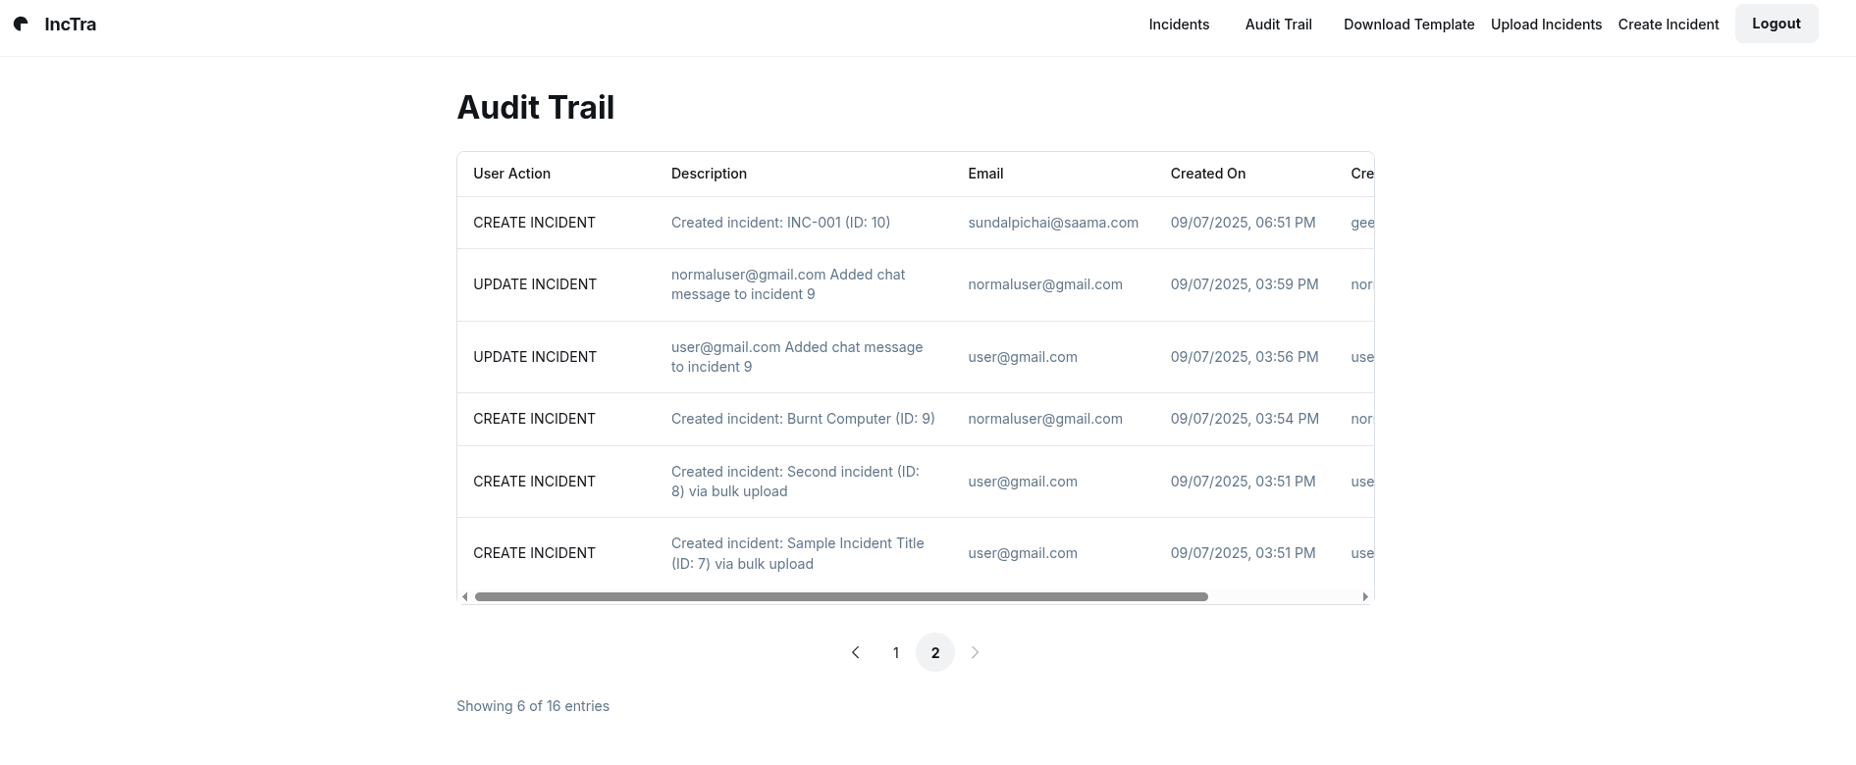Click Create Incident in the navbar

(x=1668, y=25)
